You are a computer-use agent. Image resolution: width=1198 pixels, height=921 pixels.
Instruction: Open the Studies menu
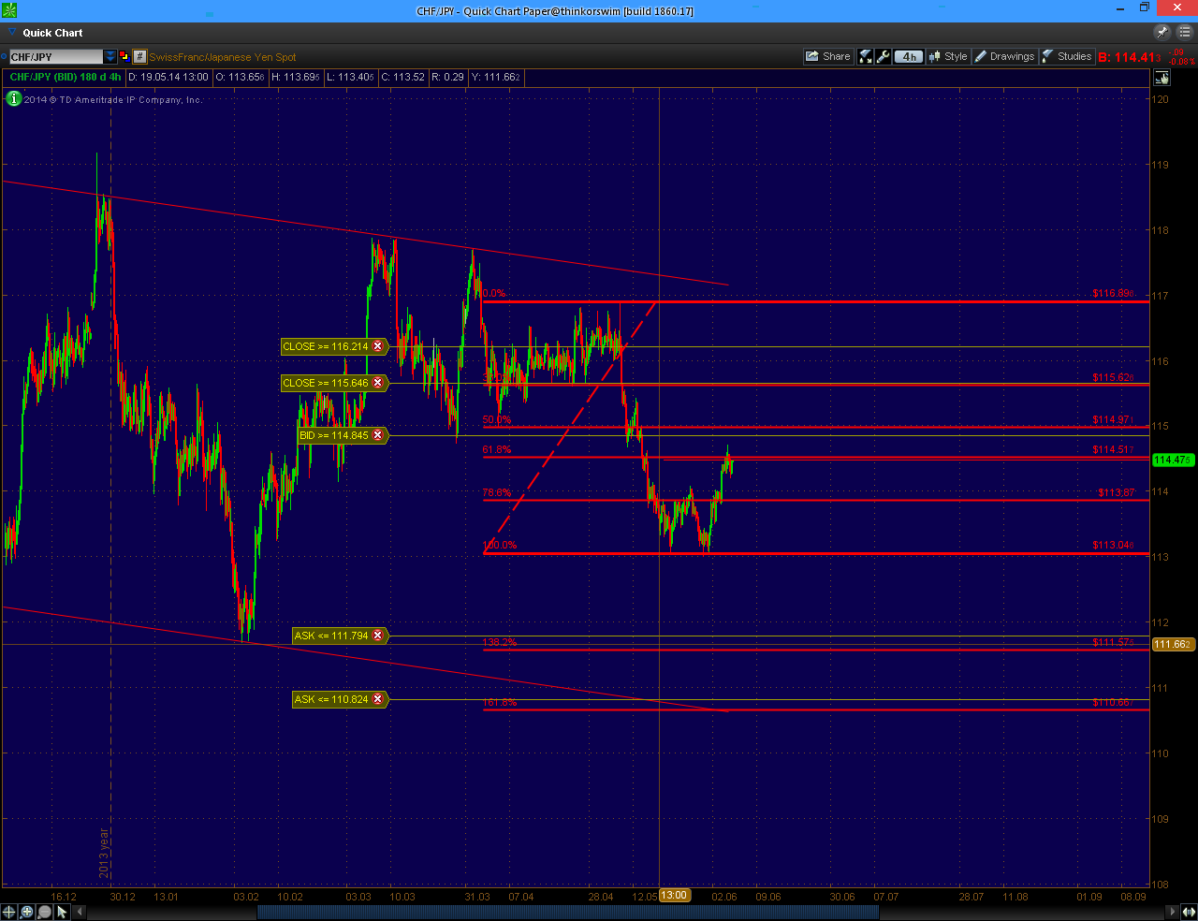[x=1067, y=56]
